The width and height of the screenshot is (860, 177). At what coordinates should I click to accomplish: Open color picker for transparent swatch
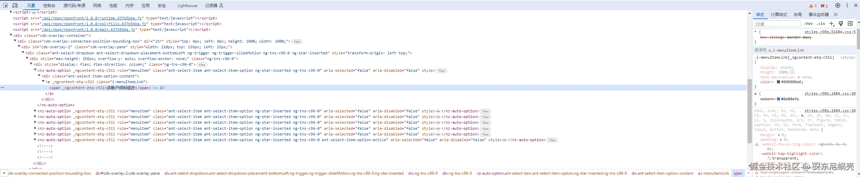(x=769, y=158)
